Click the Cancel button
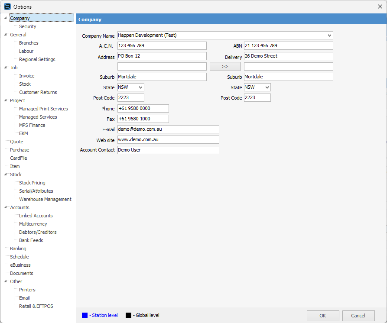The height and width of the screenshot is (323, 387). [x=358, y=316]
